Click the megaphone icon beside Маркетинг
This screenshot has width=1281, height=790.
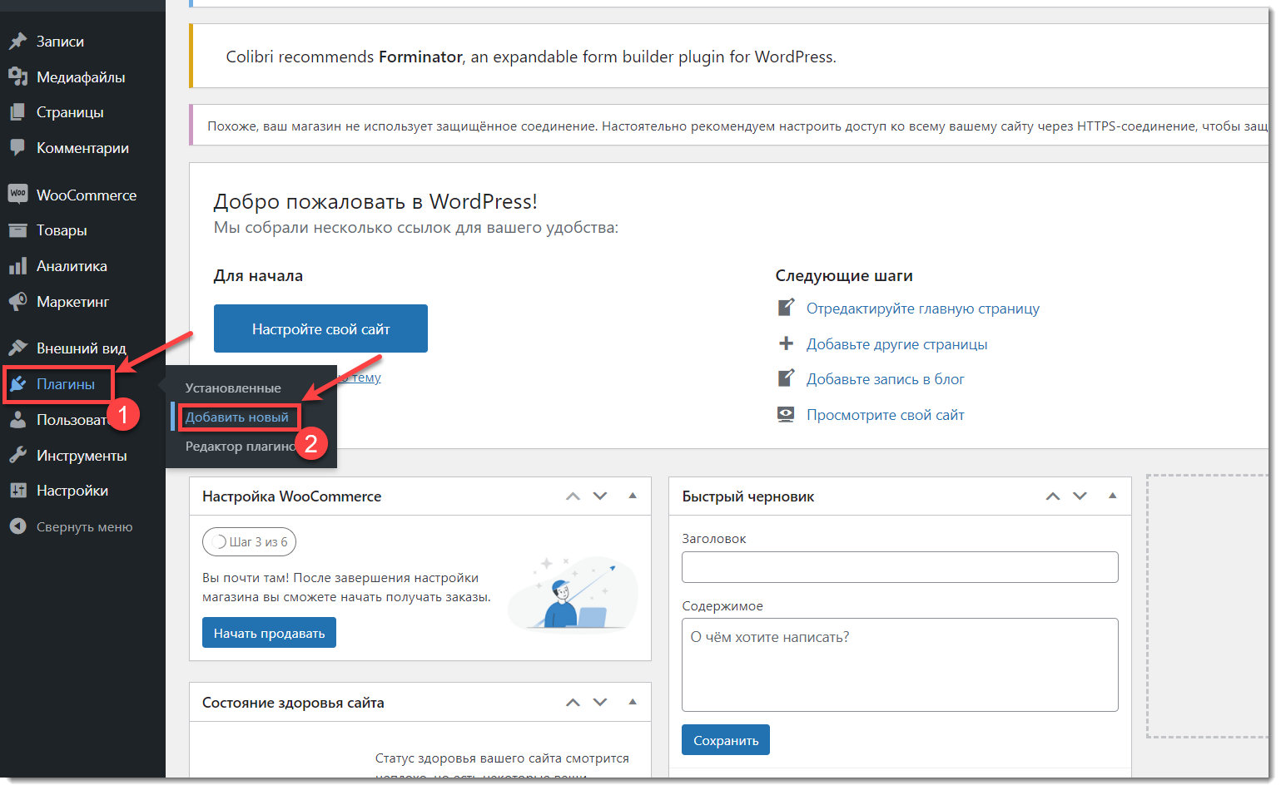tap(17, 301)
